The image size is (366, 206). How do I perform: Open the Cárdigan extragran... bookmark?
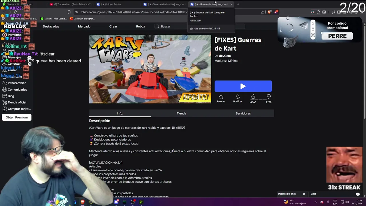(x=82, y=19)
